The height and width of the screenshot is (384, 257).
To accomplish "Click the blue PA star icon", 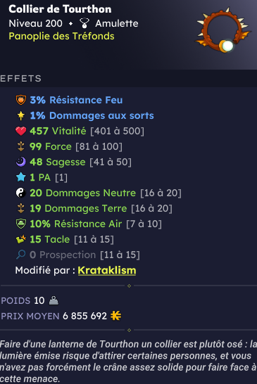I will pos(21,177).
